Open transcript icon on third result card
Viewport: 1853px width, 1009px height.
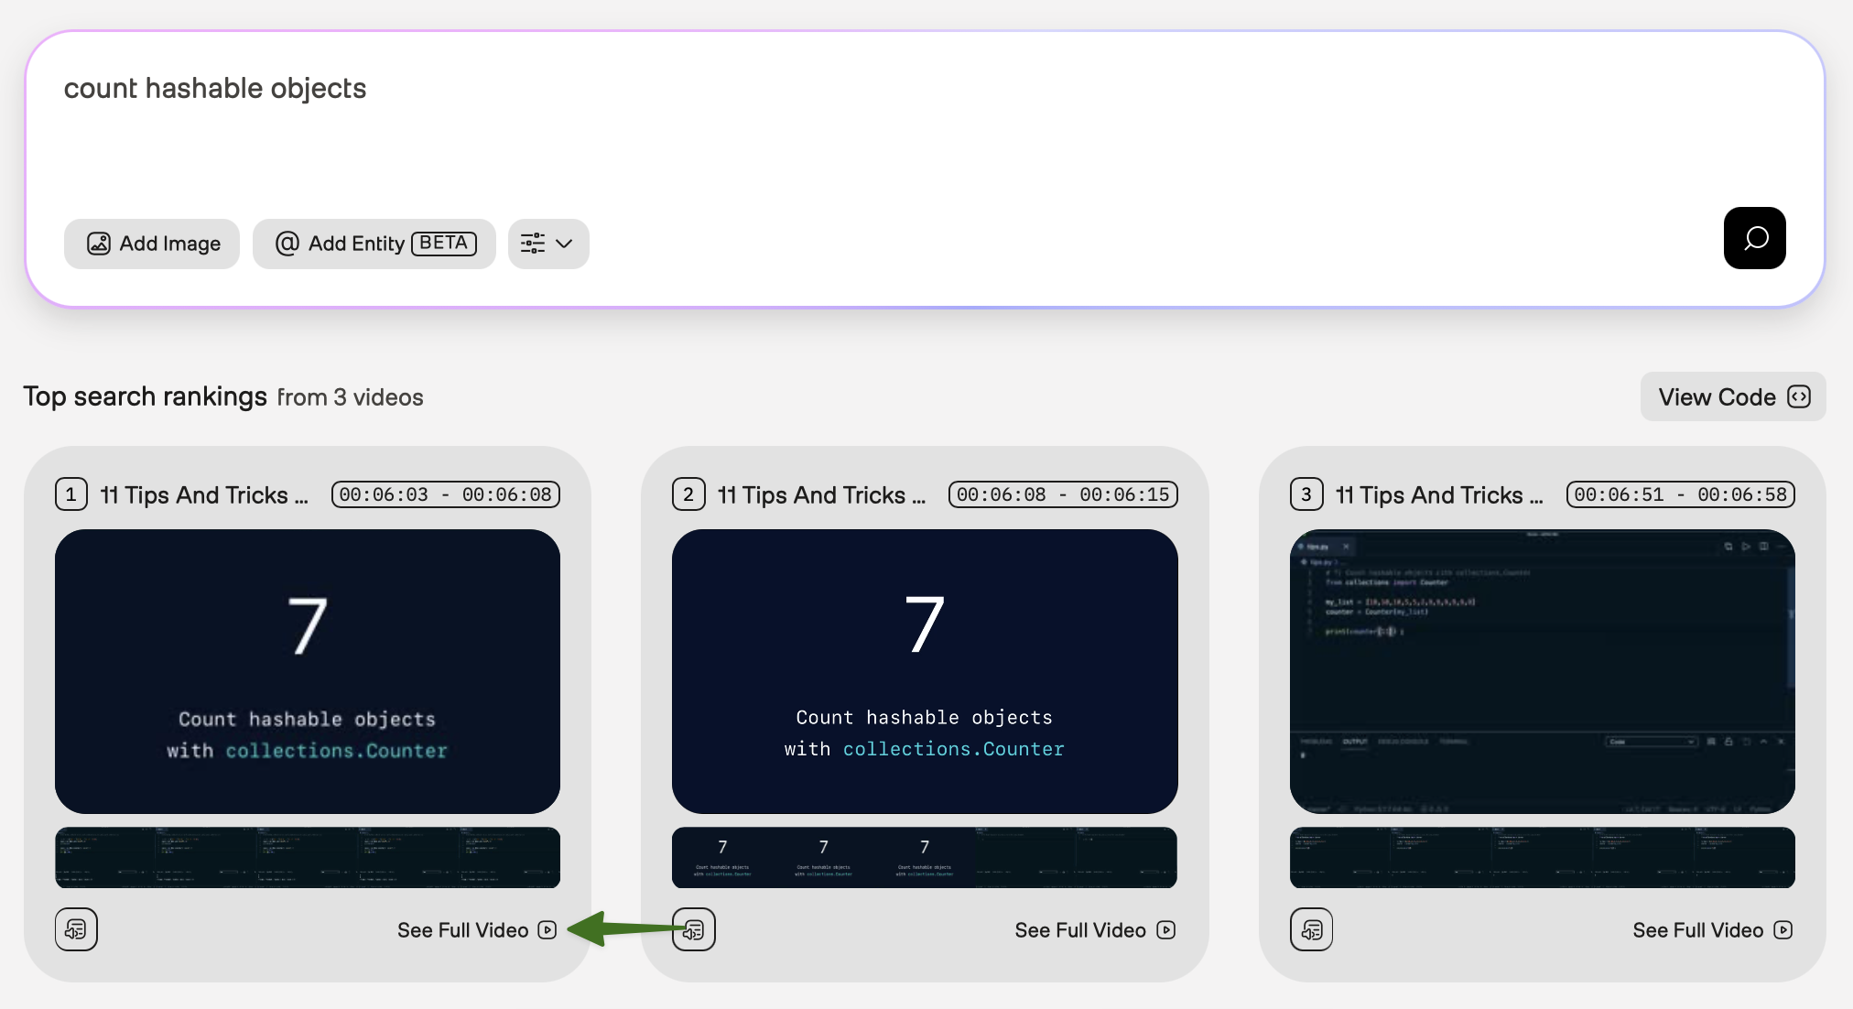coord(1311,929)
